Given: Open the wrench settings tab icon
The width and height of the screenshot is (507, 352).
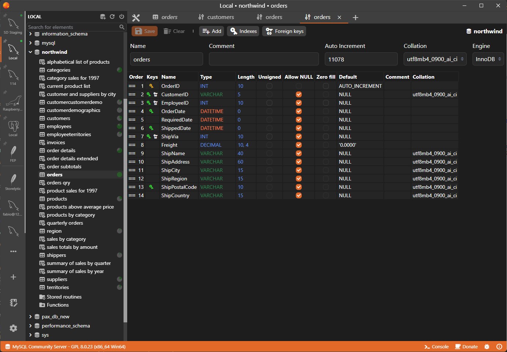Looking at the screenshot, I should [136, 17].
